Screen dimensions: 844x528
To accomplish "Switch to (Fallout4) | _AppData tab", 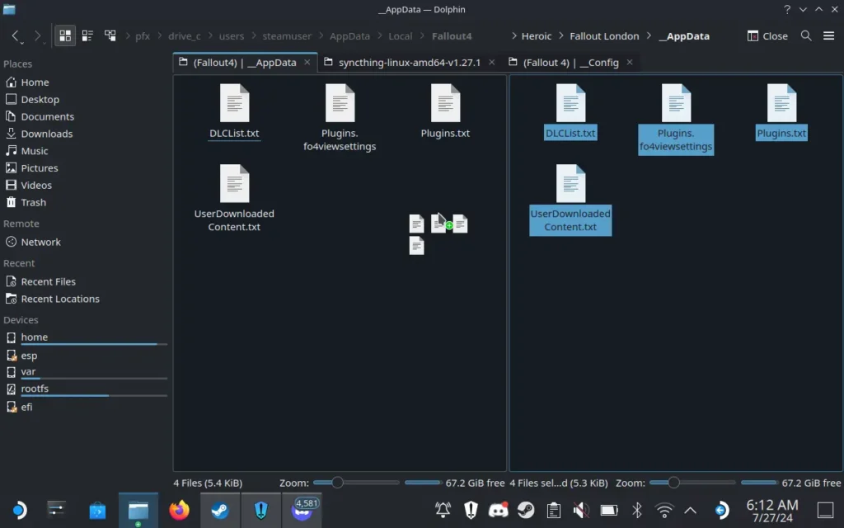I will (x=245, y=63).
